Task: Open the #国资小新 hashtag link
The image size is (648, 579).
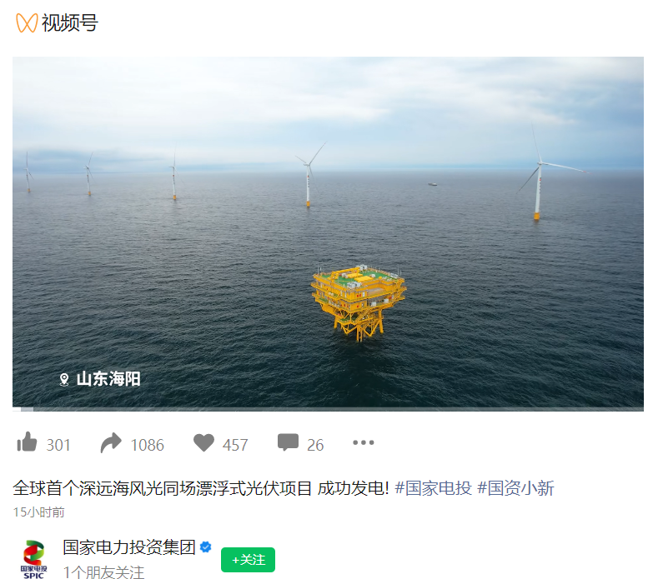Action: point(515,488)
